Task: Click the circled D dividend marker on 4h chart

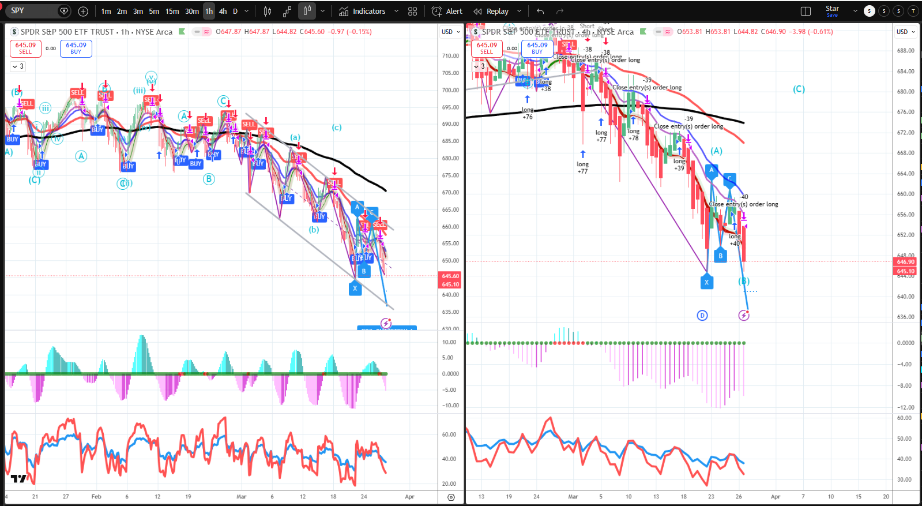Action: 702,316
